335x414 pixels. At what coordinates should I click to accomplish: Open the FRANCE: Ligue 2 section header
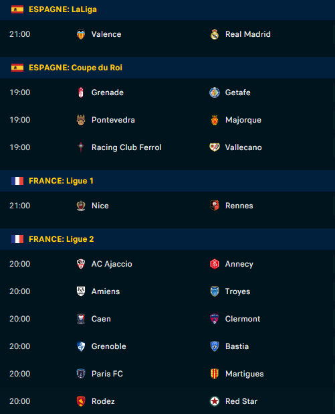pos(167,239)
